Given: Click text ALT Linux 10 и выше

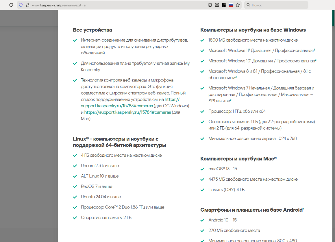Looking at the screenshot, I should (x=100, y=176).
